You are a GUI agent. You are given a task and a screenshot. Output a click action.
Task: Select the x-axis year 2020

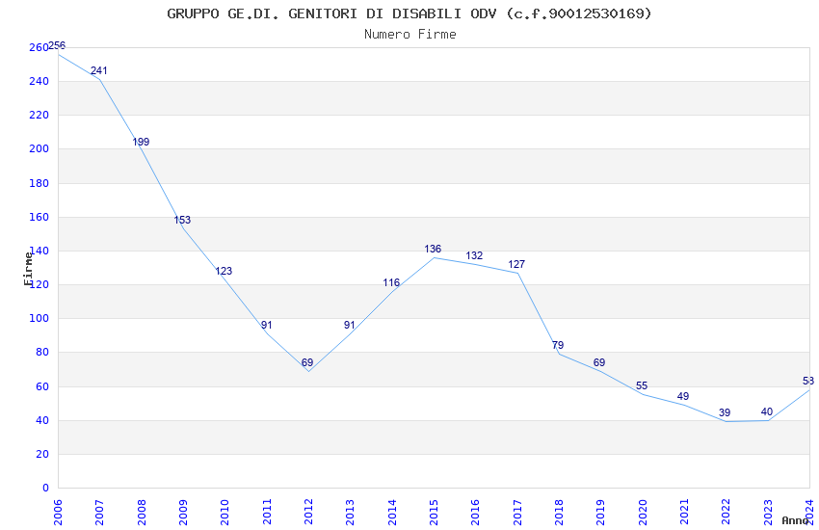[643, 513]
